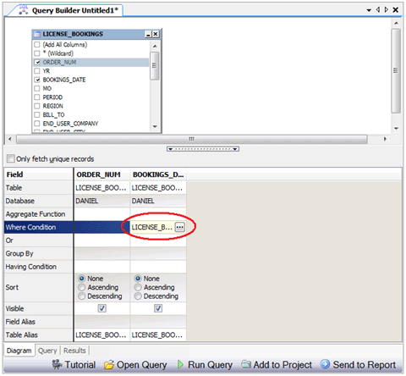Screen dimensions: 406x376
Task: Click the ORDER_NUM Having Condition cell
Action: pyautogui.click(x=102, y=267)
